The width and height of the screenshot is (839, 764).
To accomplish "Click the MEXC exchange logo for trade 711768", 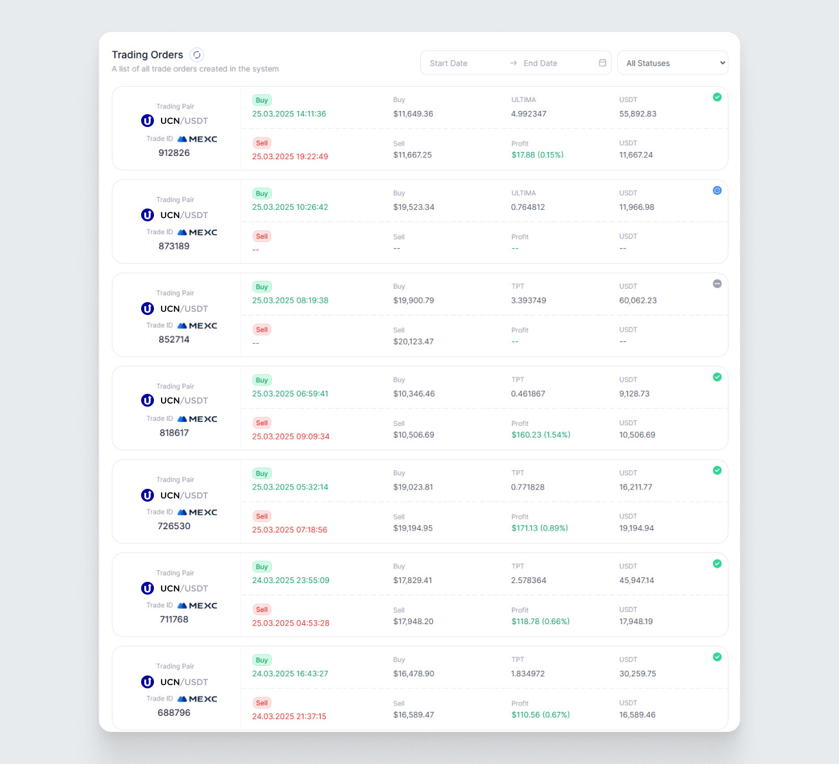I will (198, 606).
